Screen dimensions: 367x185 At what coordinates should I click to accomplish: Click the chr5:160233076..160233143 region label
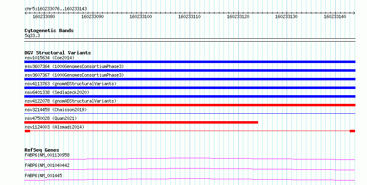click(56, 9)
